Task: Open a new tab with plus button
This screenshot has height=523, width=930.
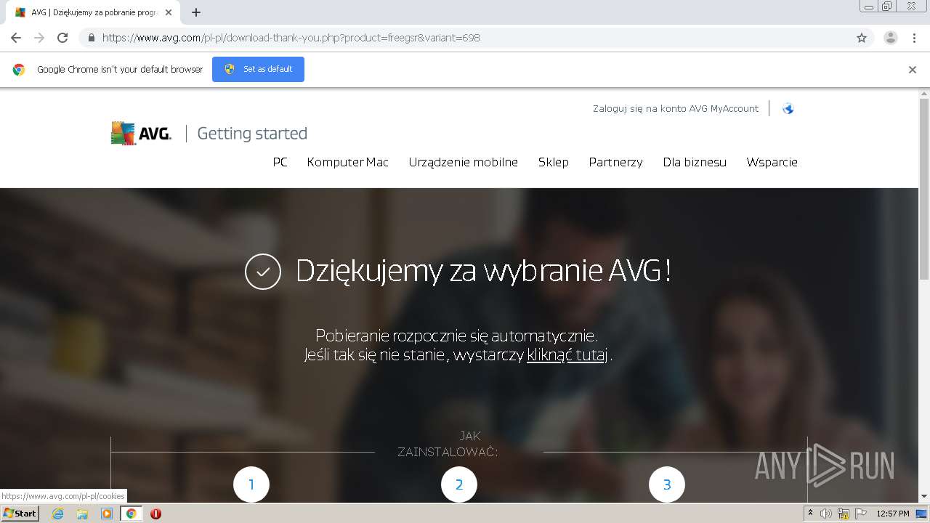Action: tap(196, 12)
